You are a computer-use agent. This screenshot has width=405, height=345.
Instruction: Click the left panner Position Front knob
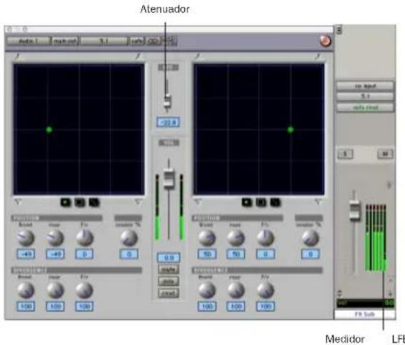[26, 238]
